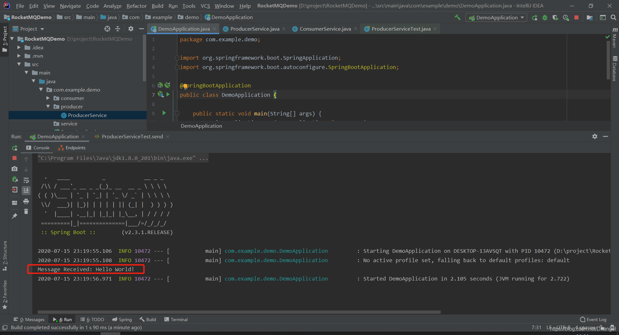The image size is (619, 335).
Task: Open the Run Anything icon
Action: coord(603,18)
